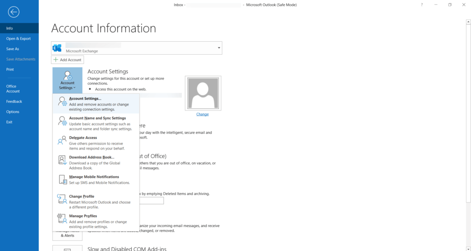
Task: Click the Exchange account logo icon
Action: (x=57, y=48)
